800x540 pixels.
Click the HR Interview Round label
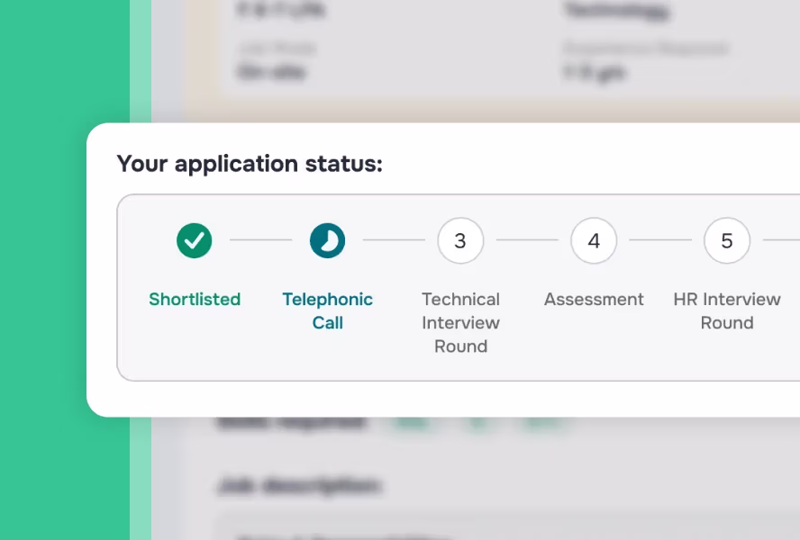727,310
